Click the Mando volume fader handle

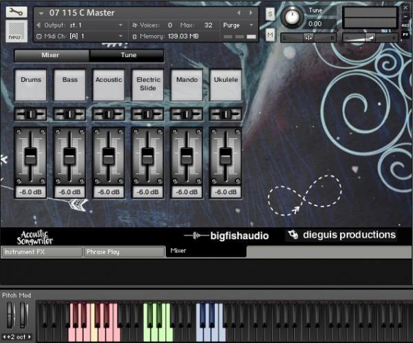pyautogui.click(x=187, y=156)
